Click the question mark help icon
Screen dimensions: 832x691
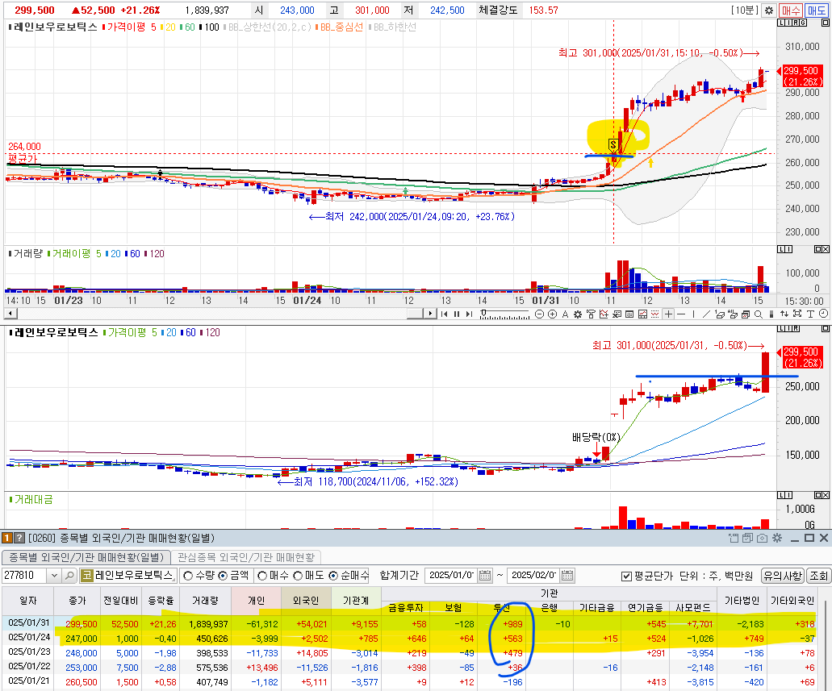point(19,539)
